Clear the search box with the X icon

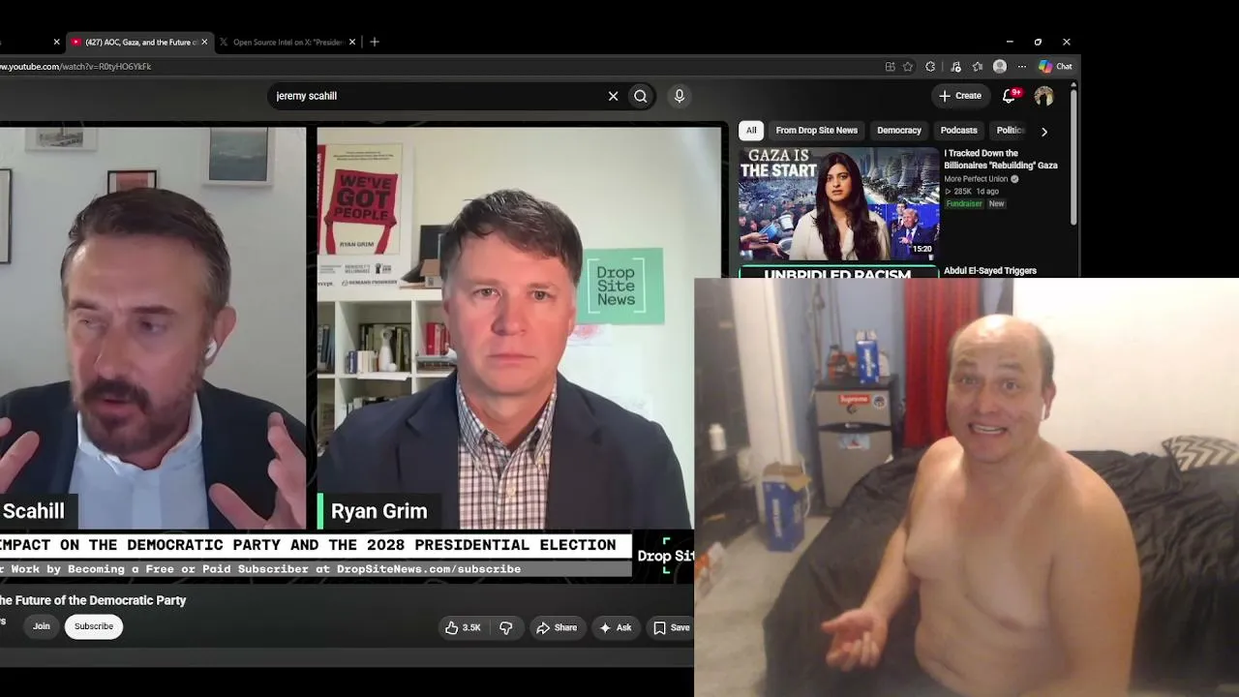point(613,96)
